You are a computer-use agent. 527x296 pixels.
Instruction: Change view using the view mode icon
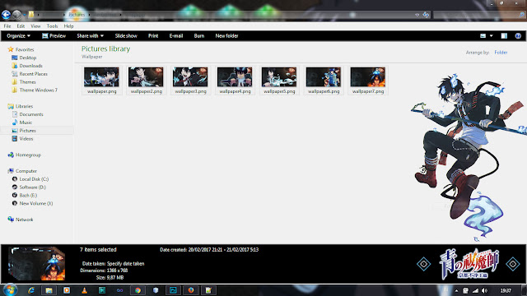click(483, 36)
